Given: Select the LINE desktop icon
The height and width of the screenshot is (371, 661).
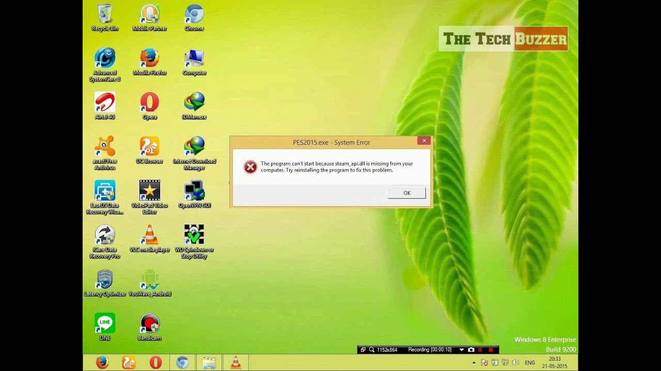Looking at the screenshot, I should (x=105, y=327).
